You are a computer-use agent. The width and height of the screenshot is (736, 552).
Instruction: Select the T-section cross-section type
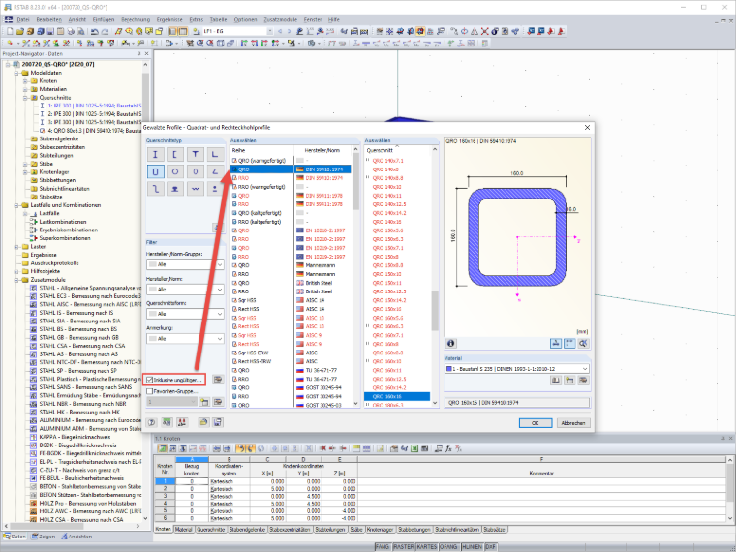tap(196, 154)
